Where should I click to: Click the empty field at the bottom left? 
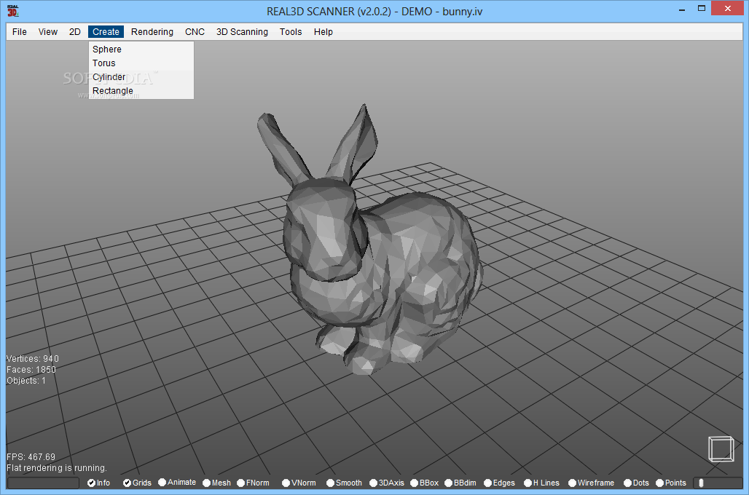tap(43, 483)
